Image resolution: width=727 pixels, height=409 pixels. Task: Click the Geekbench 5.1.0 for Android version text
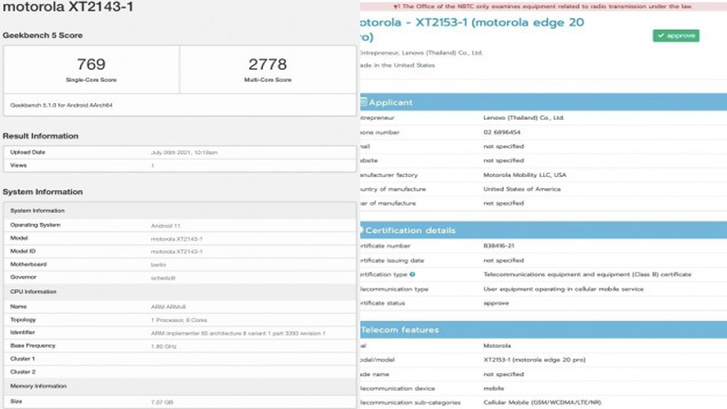tap(61, 105)
